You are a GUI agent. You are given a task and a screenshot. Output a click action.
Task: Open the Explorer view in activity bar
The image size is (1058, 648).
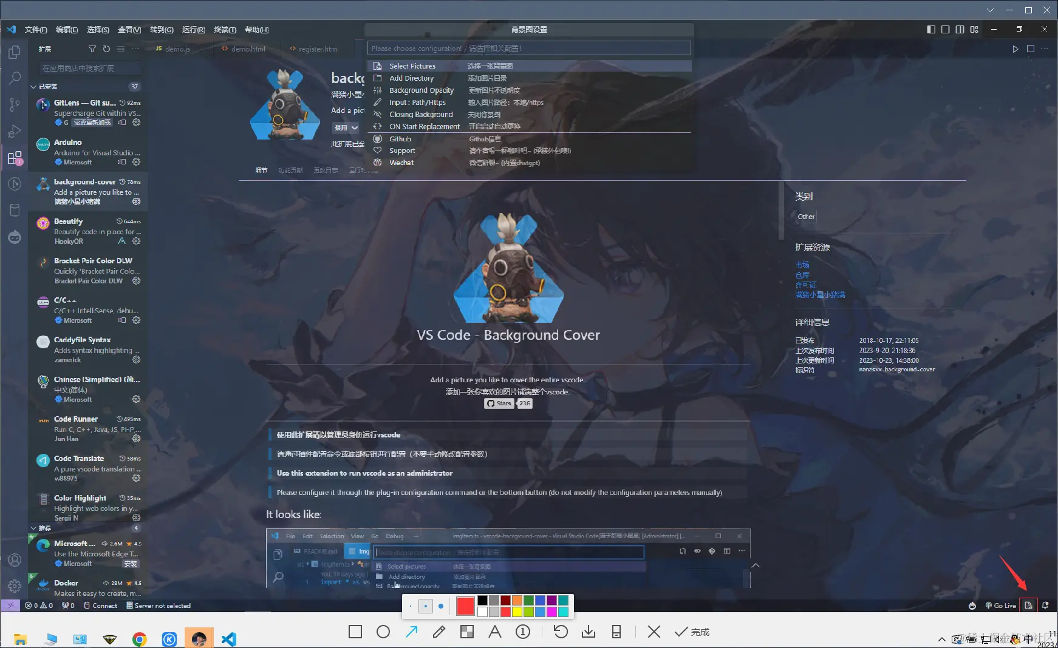point(15,52)
